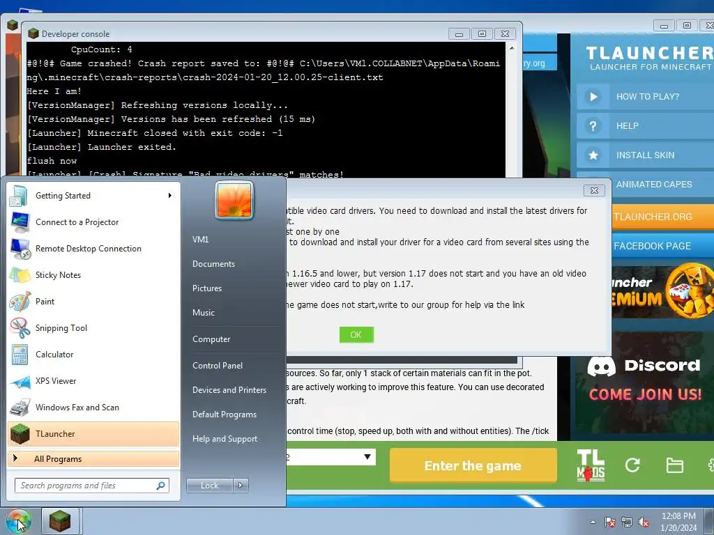Click the Developer console cube icon

click(x=33, y=33)
